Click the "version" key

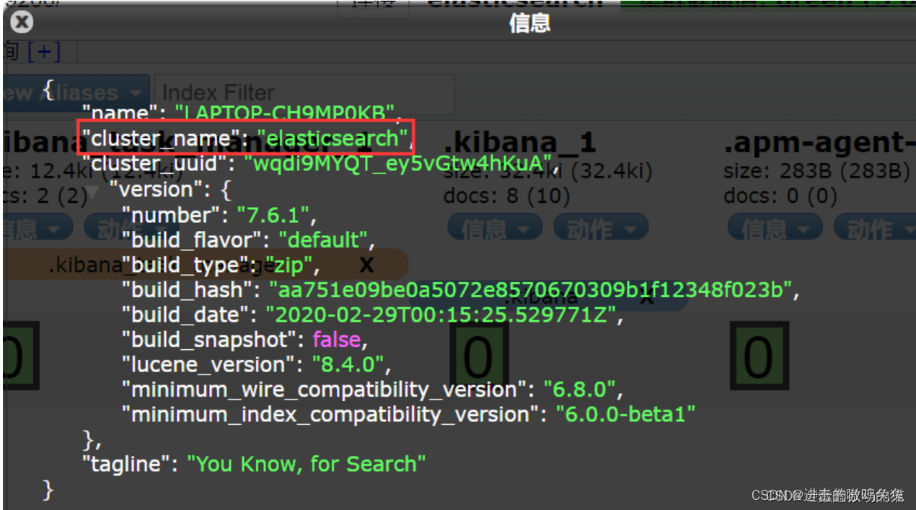point(157,190)
